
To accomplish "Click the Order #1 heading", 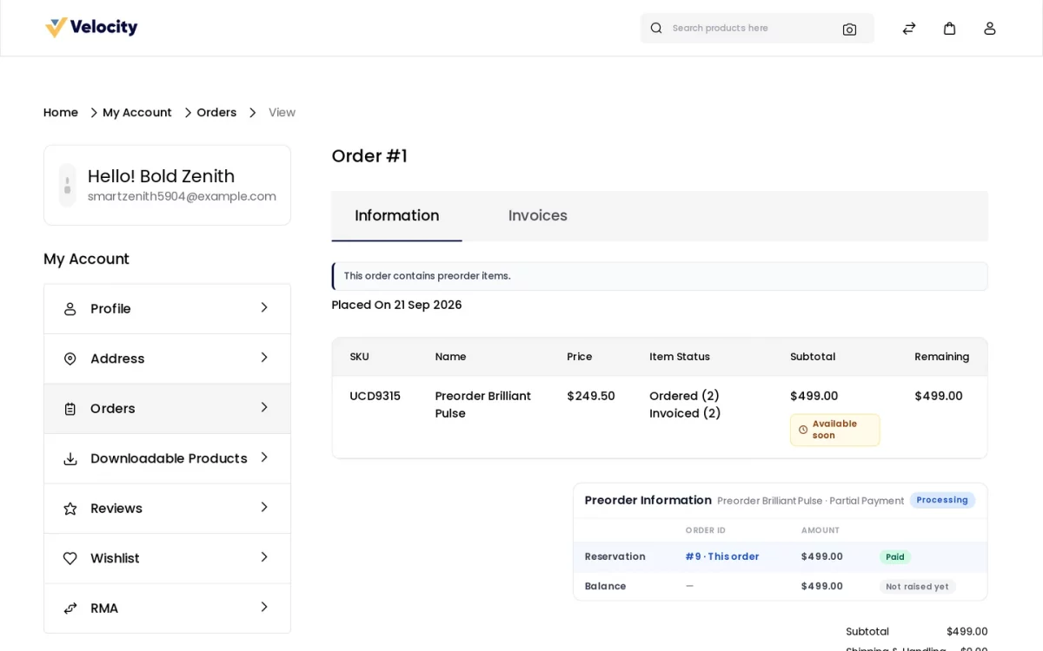I will click(369, 156).
